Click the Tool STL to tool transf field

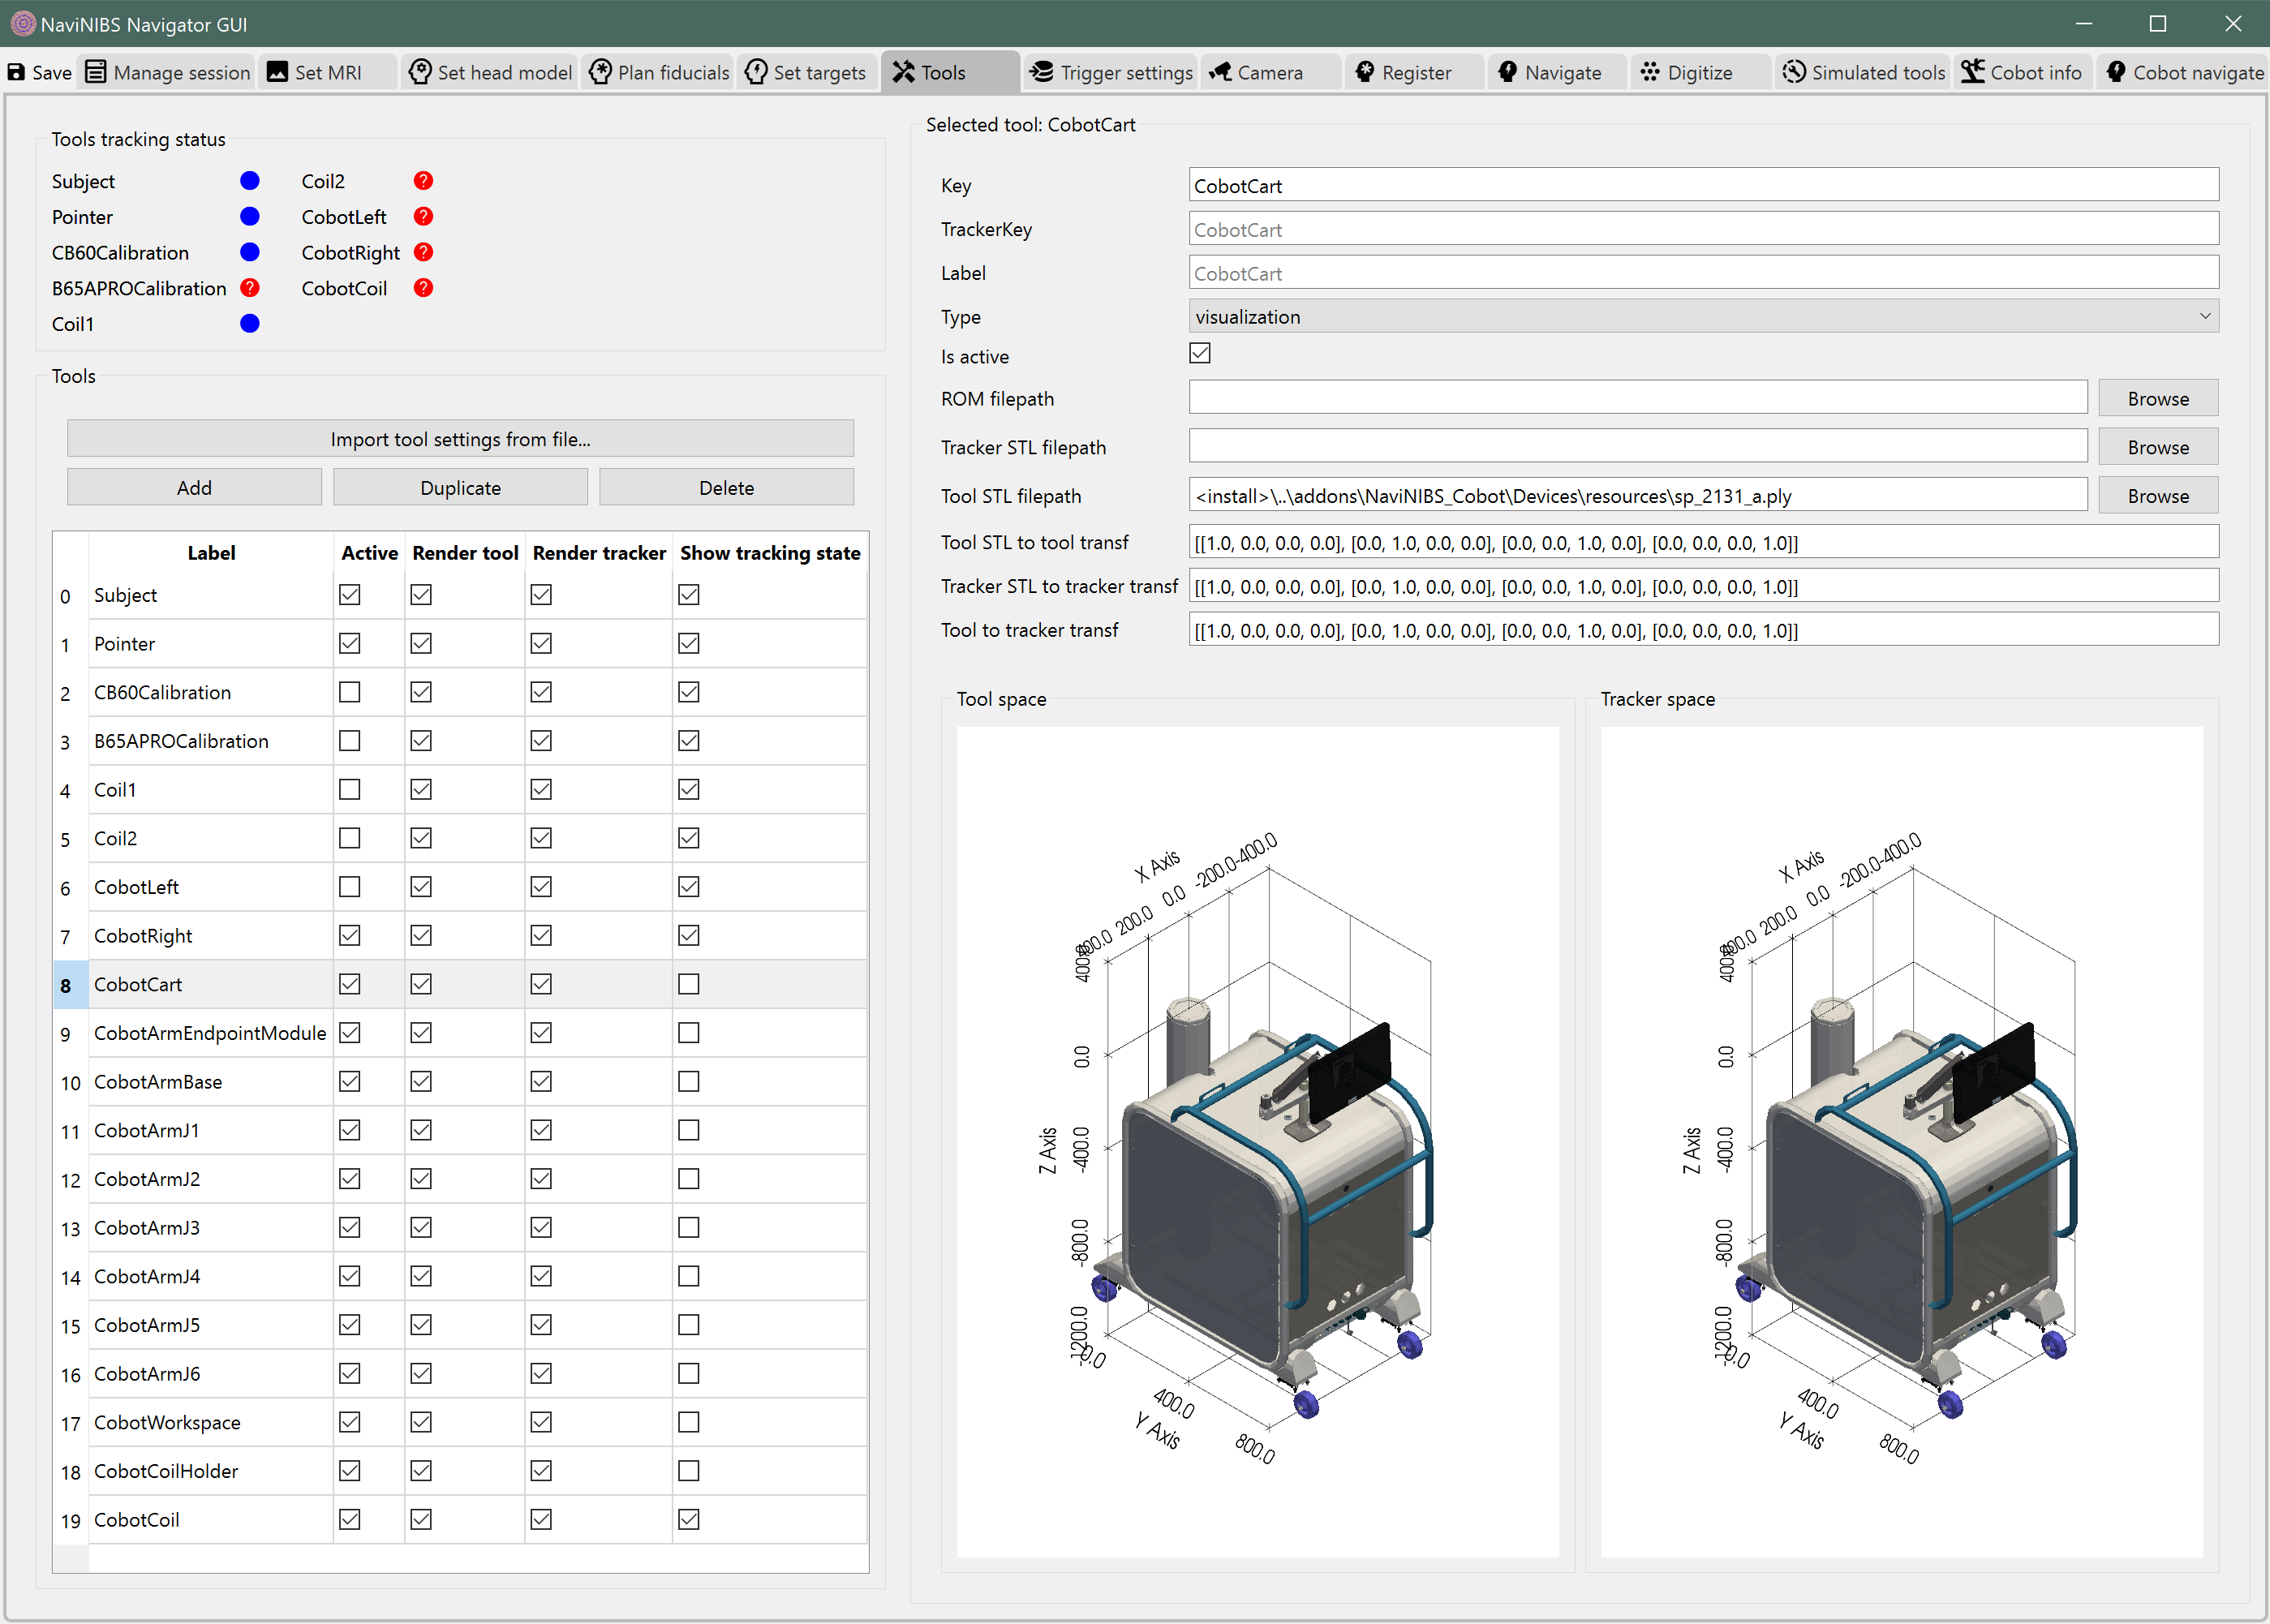tap(1703, 543)
